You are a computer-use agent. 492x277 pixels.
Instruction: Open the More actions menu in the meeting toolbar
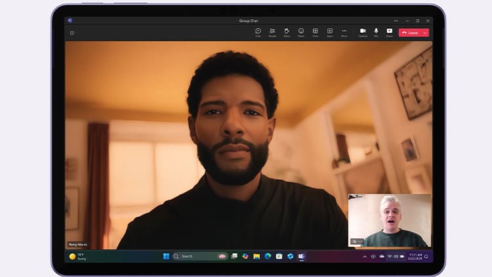(x=344, y=32)
